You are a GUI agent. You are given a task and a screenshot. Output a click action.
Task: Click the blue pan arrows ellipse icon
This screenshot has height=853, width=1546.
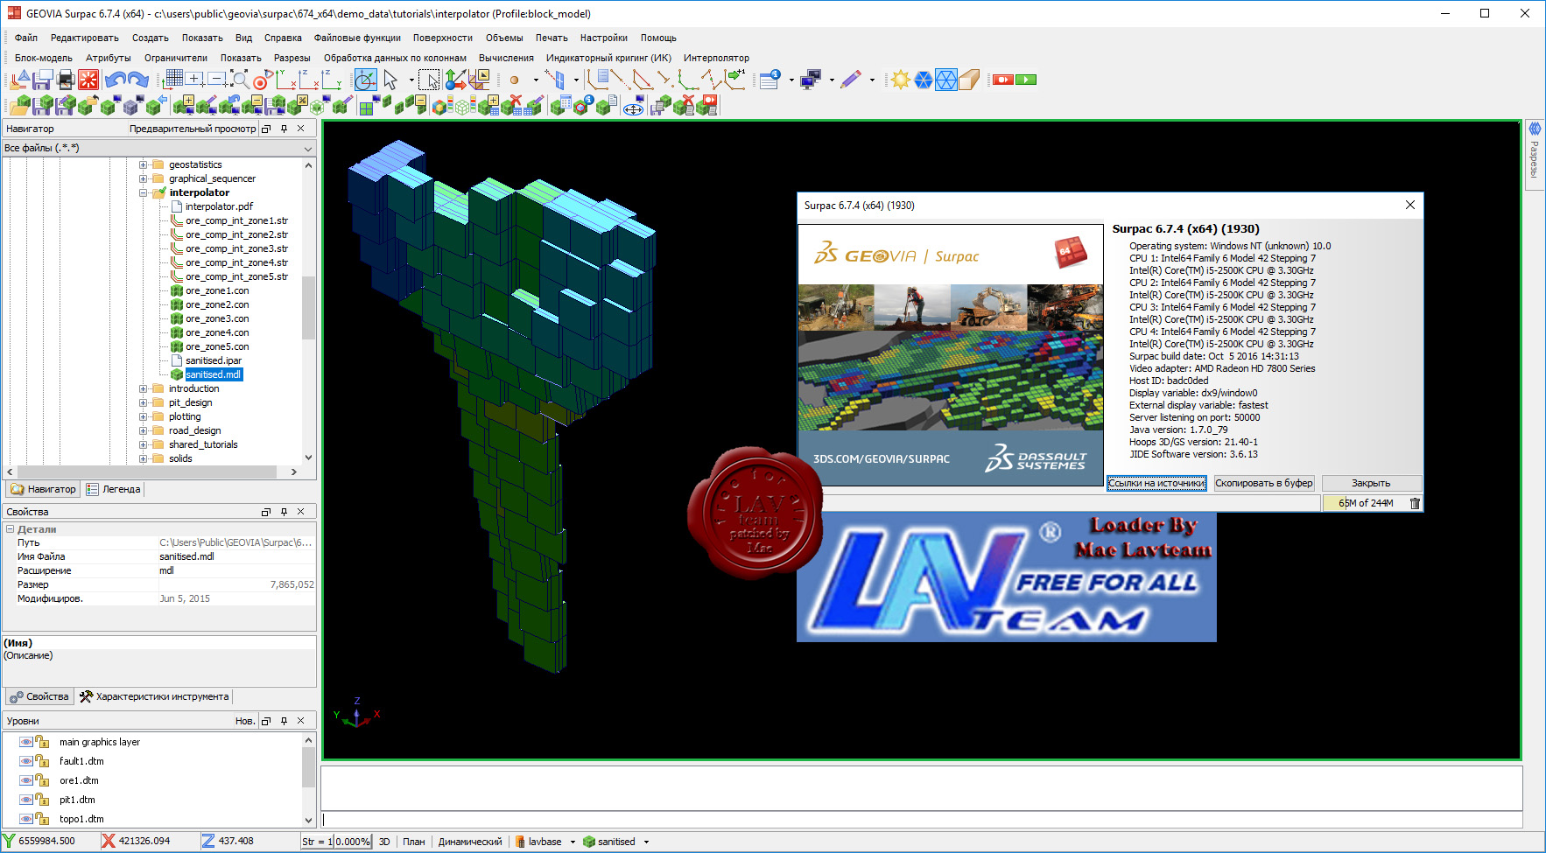pos(633,106)
